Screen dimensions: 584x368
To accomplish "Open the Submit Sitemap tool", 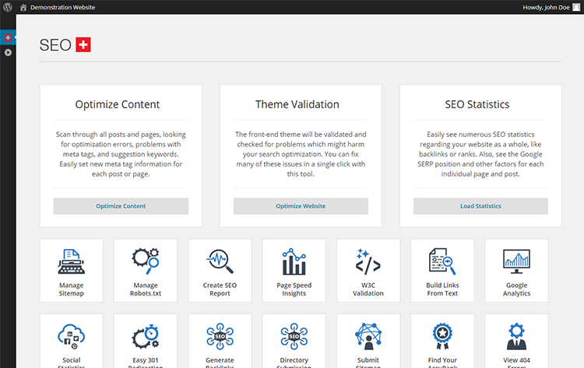I will point(368,342).
